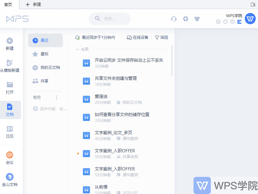Click the WPS logo in the header
258x194 pixels.
coord(17,19)
